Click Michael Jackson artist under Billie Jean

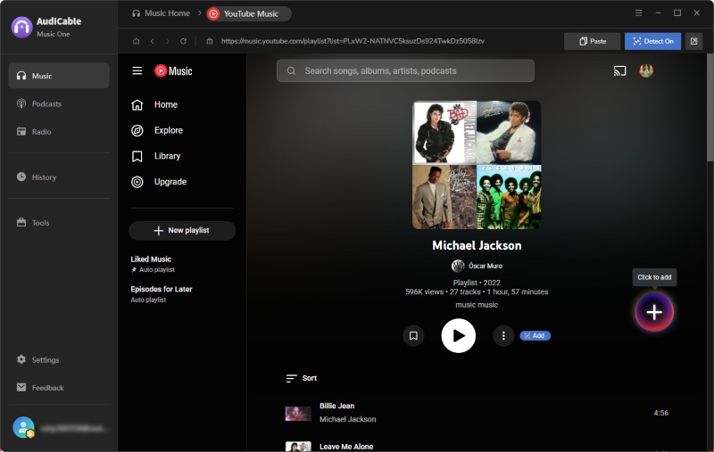pos(348,419)
